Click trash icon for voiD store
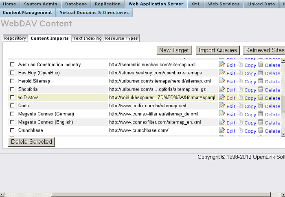Screen dimensions: 285x197 [261, 97]
